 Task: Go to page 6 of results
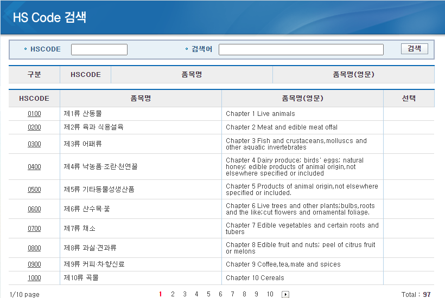coord(220,294)
